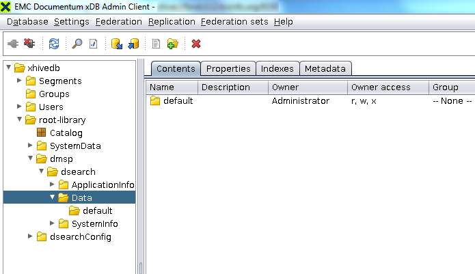The image size is (475, 274).
Task: Switch to the Metadata tab
Action: click(325, 69)
